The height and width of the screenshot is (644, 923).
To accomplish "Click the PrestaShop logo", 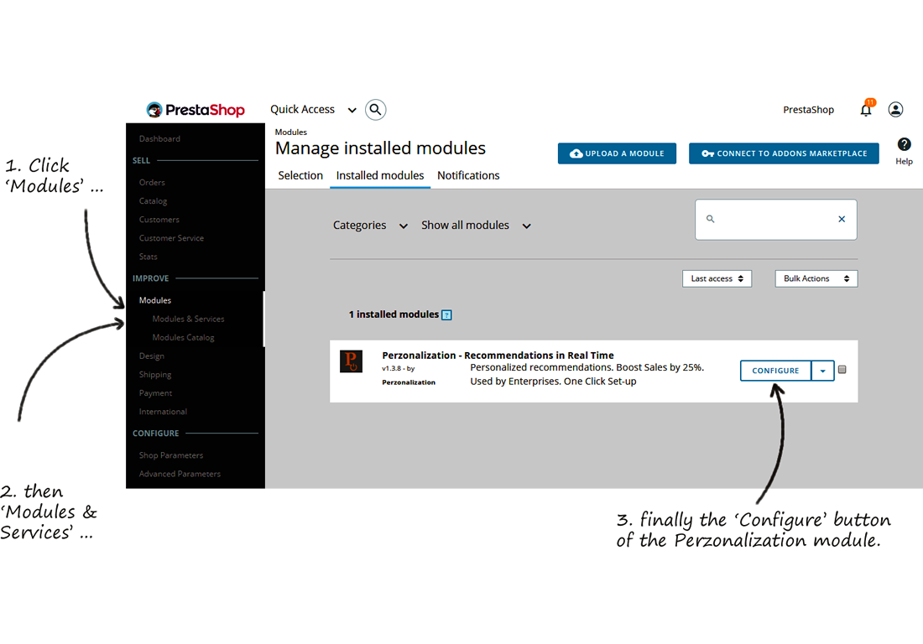I will pyautogui.click(x=196, y=109).
